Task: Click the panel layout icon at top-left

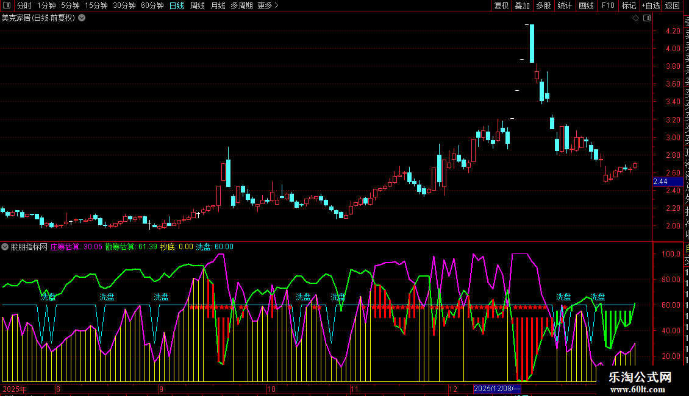Action: tap(7, 5)
